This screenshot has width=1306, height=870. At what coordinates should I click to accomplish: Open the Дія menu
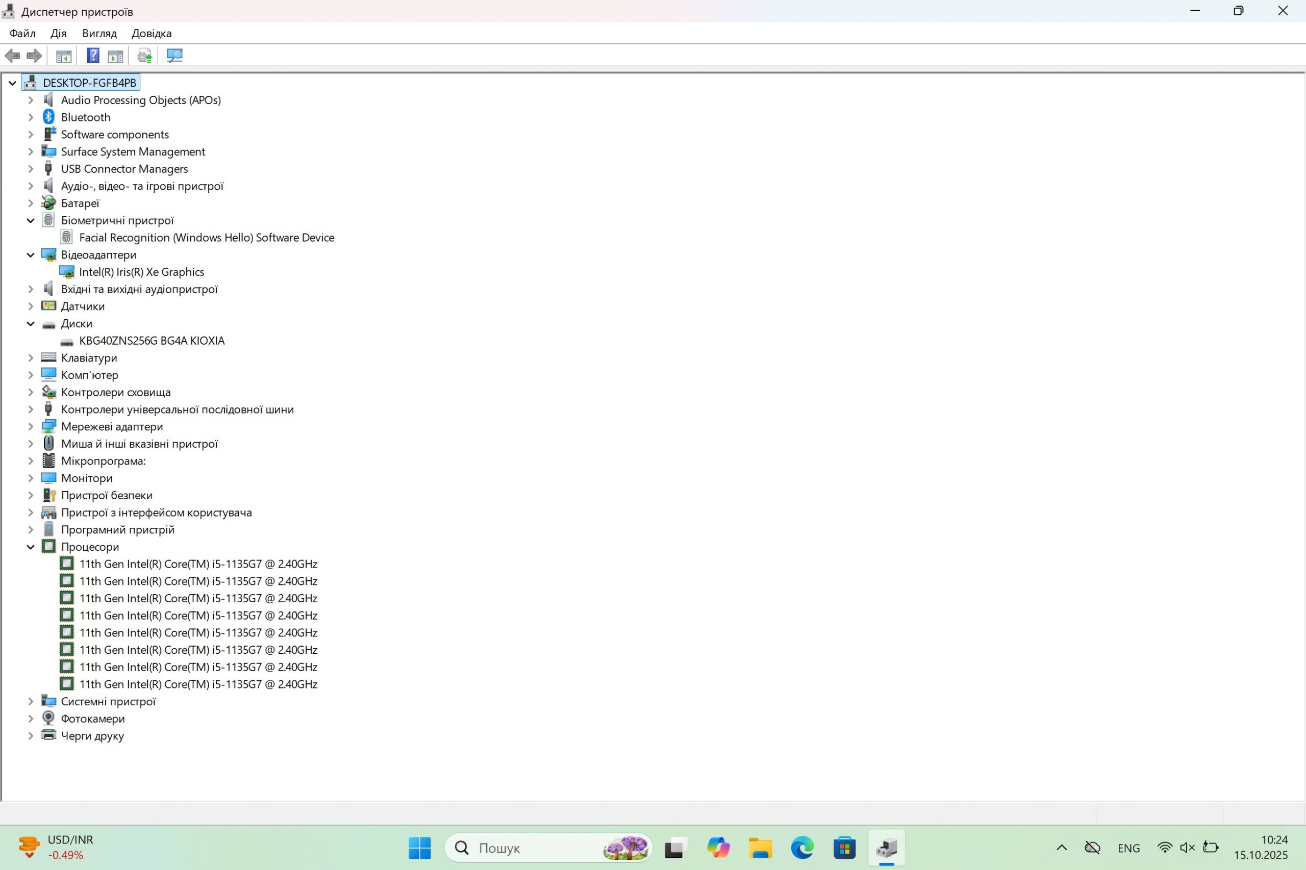(58, 33)
